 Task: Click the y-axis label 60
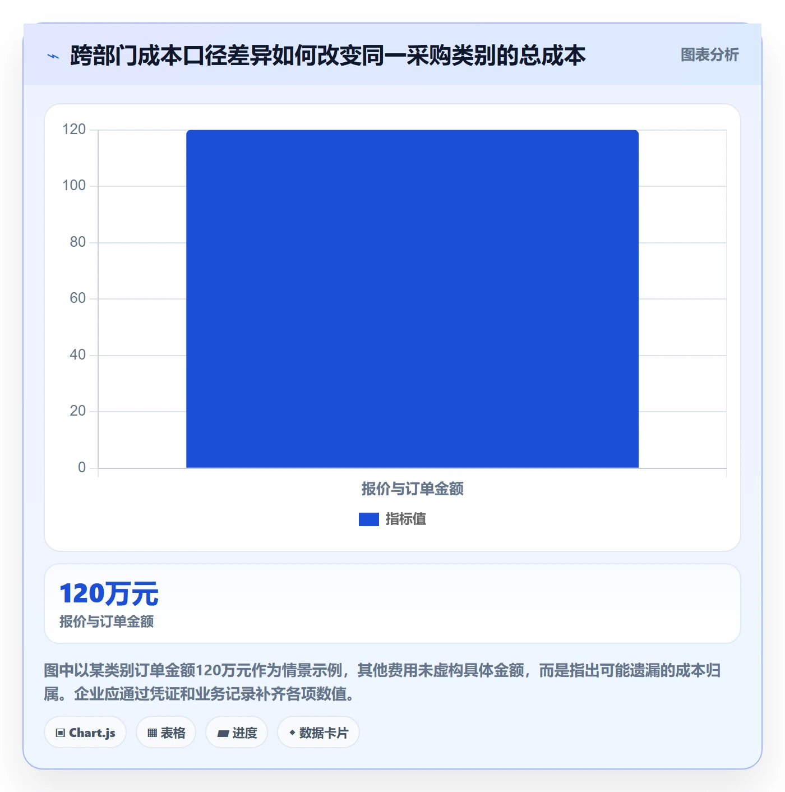coord(77,298)
